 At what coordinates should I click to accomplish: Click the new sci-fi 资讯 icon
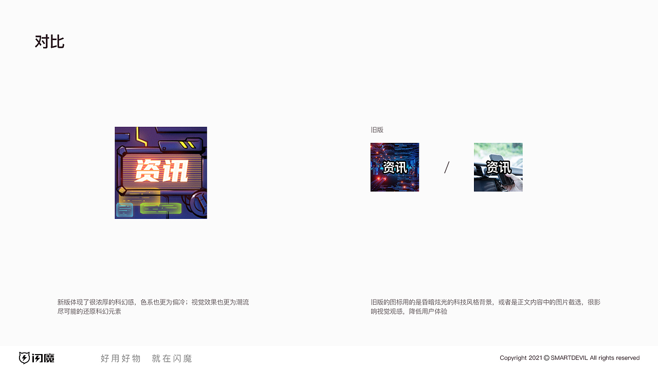point(161,173)
